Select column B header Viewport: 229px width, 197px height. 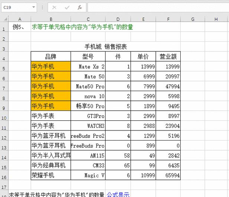pyautogui.click(x=51, y=19)
